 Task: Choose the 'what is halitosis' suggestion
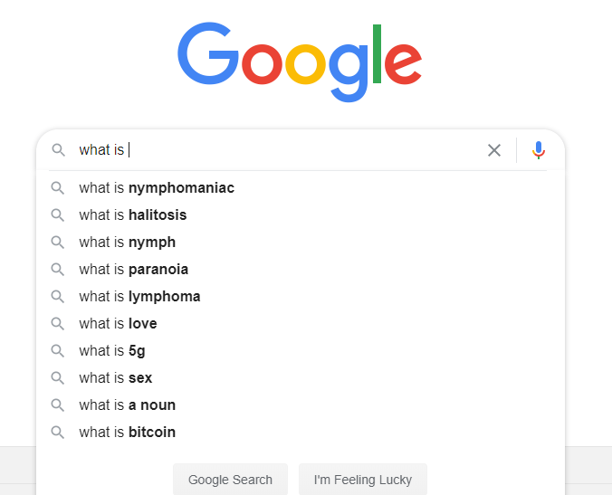click(133, 215)
